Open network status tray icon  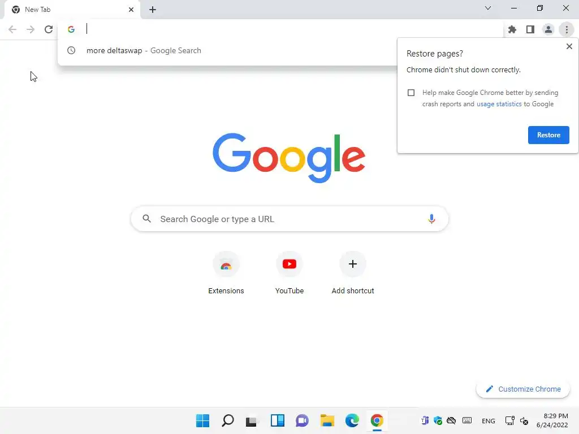click(x=510, y=420)
